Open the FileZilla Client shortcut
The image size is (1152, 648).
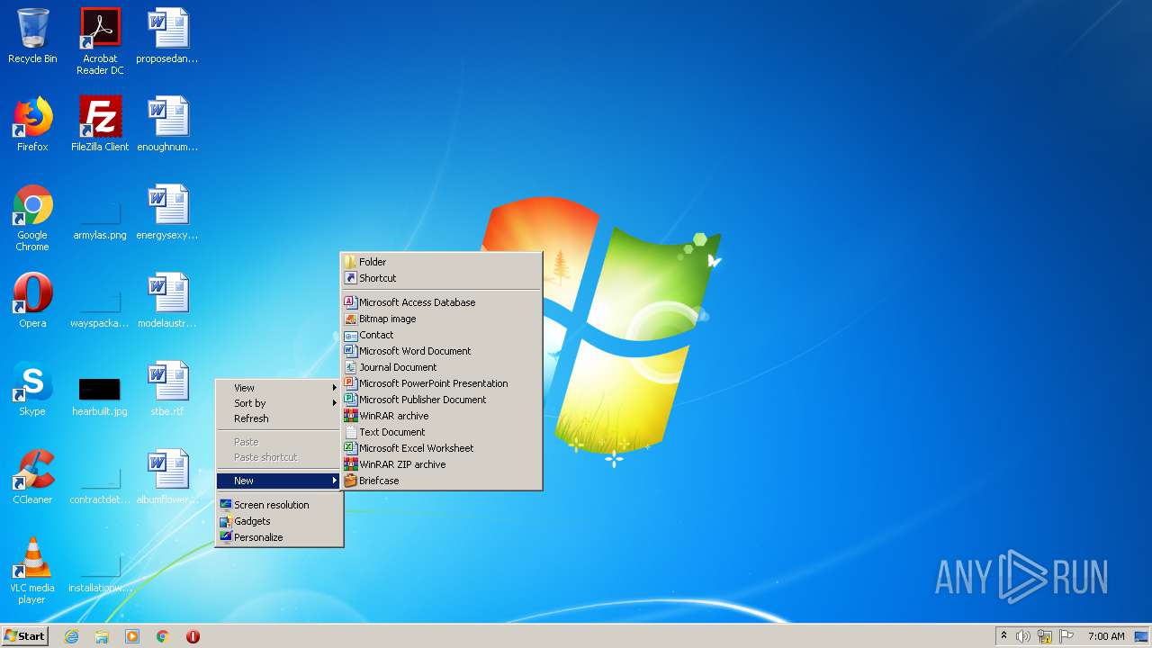(x=100, y=124)
